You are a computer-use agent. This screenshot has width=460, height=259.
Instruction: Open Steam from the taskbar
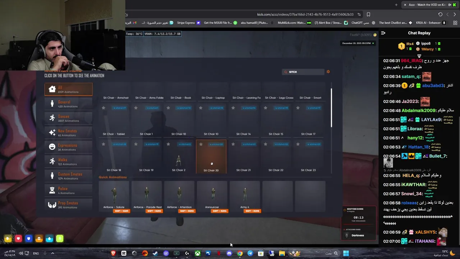coord(155,253)
